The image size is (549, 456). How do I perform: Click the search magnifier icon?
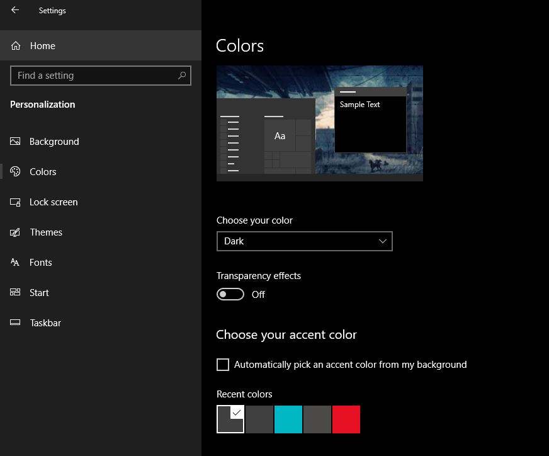coord(182,76)
